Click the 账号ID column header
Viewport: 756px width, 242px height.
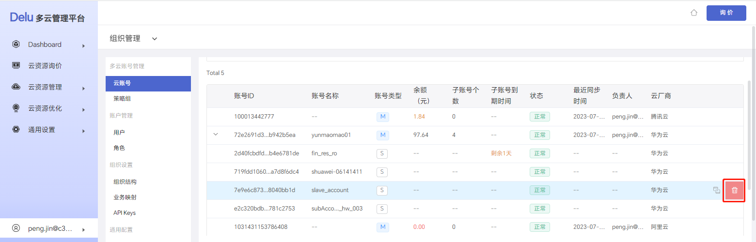pyautogui.click(x=244, y=96)
